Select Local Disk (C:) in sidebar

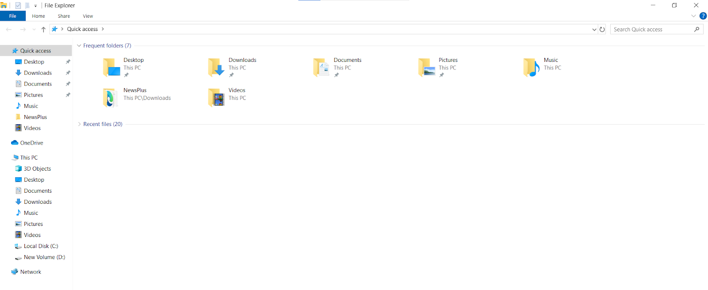41,246
